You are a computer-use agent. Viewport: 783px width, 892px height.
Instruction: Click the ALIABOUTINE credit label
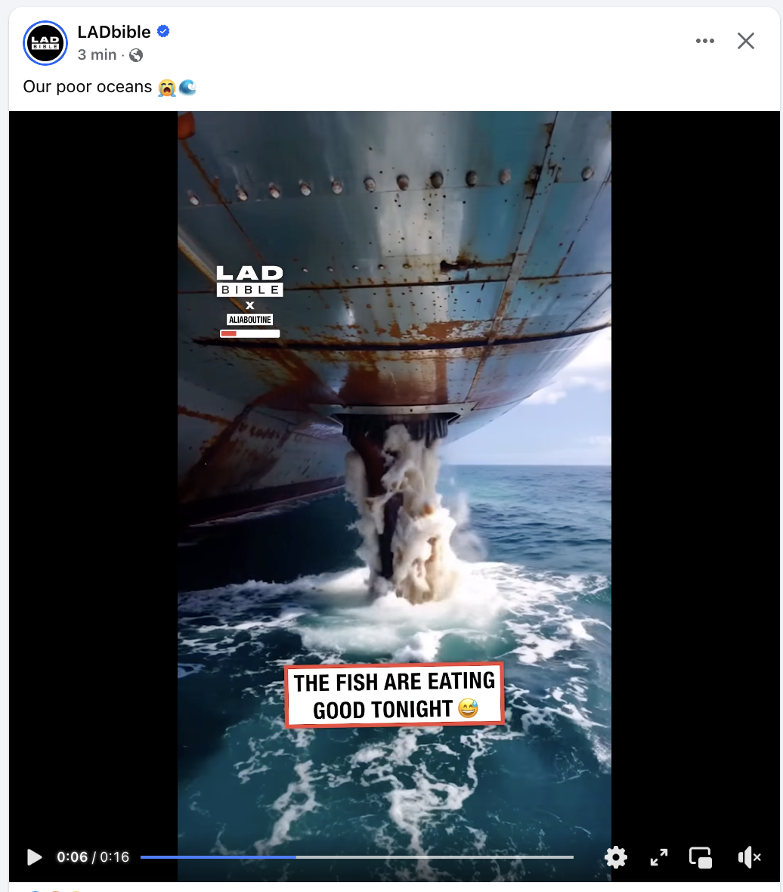[249, 320]
